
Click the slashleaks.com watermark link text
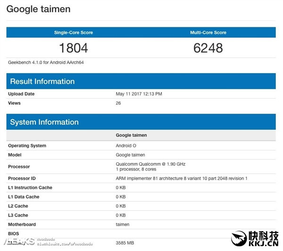(x=65, y=244)
